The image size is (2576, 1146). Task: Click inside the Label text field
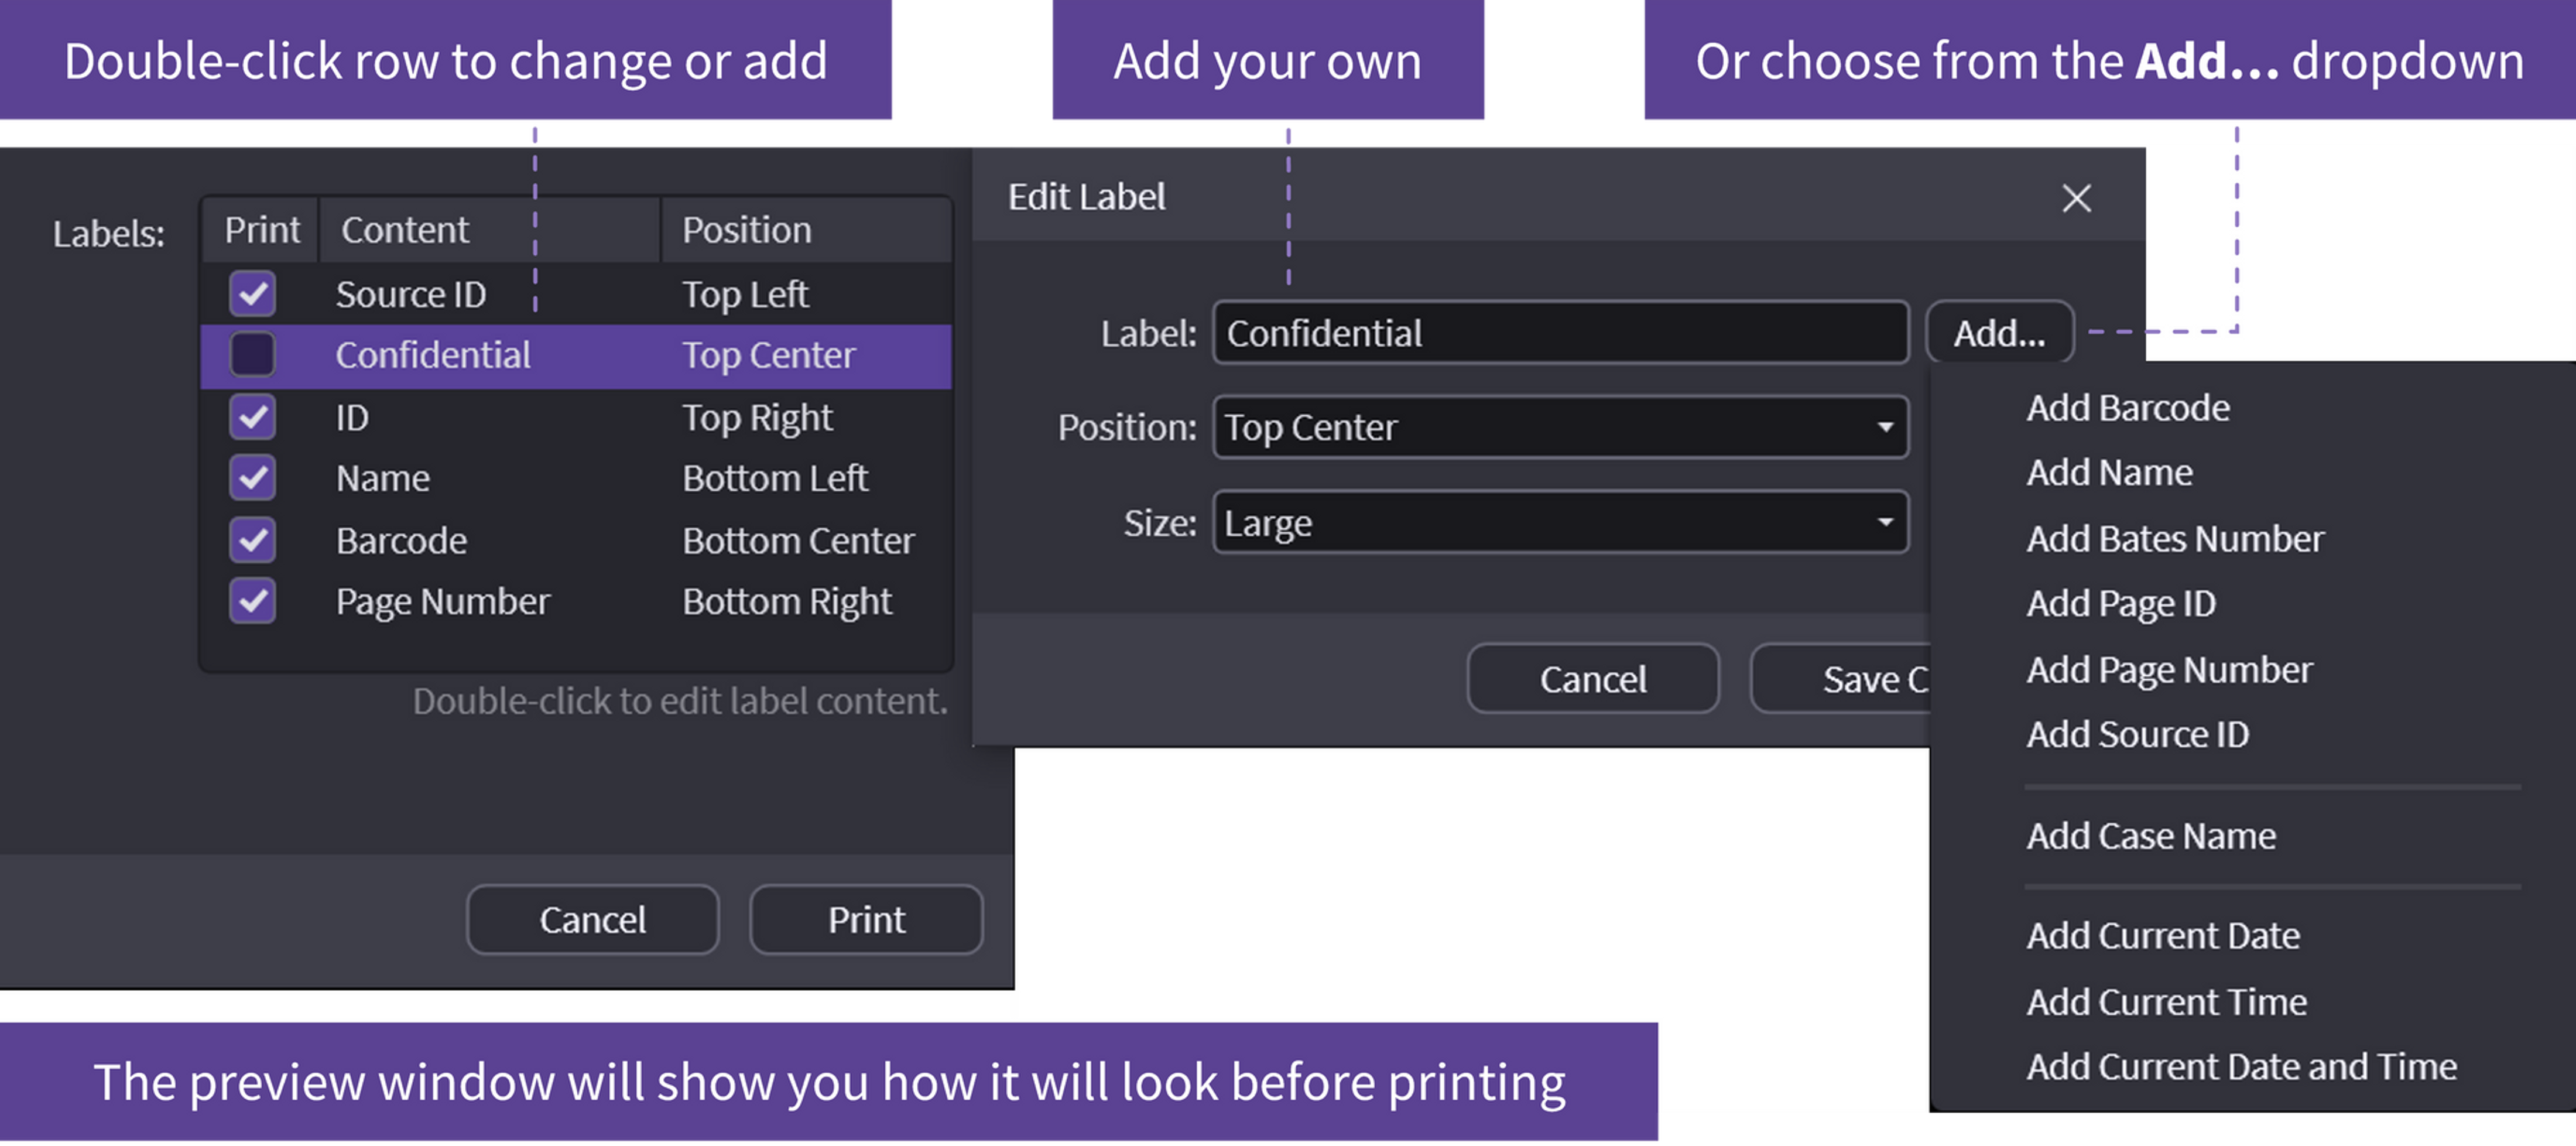1560,333
